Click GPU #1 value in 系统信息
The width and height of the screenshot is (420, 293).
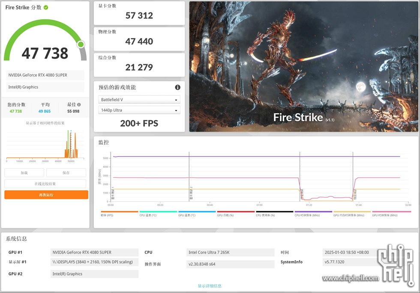click(x=94, y=252)
